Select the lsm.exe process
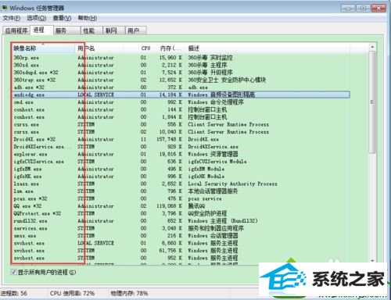Screen dimensions: 391x300 point(181,191)
